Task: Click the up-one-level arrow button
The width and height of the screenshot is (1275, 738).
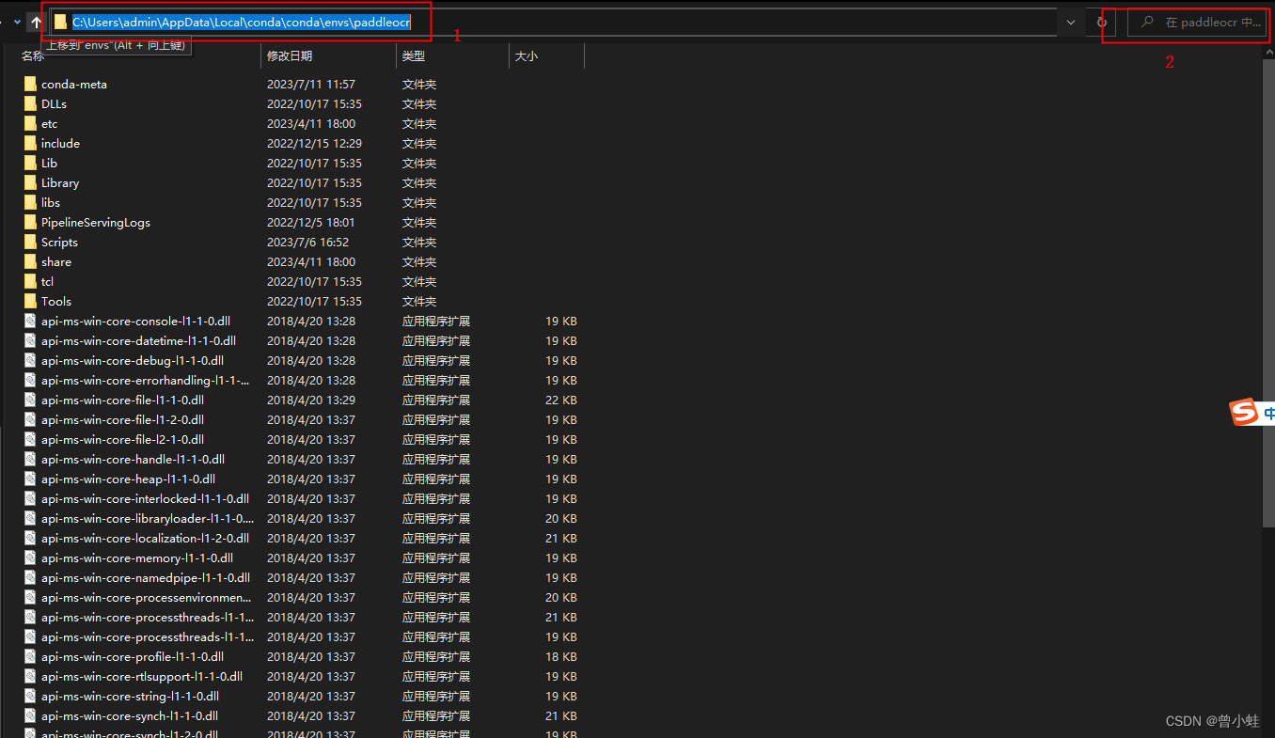Action: point(35,22)
